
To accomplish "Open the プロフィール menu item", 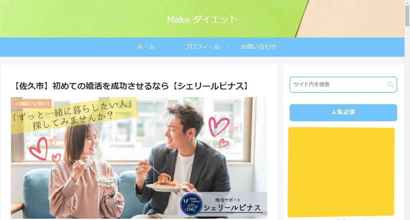I will pos(202,47).
